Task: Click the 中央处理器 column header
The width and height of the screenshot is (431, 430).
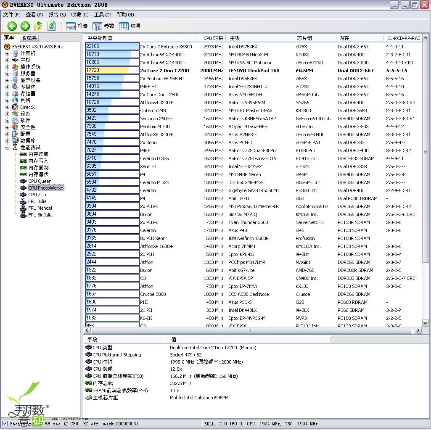Action: point(140,38)
